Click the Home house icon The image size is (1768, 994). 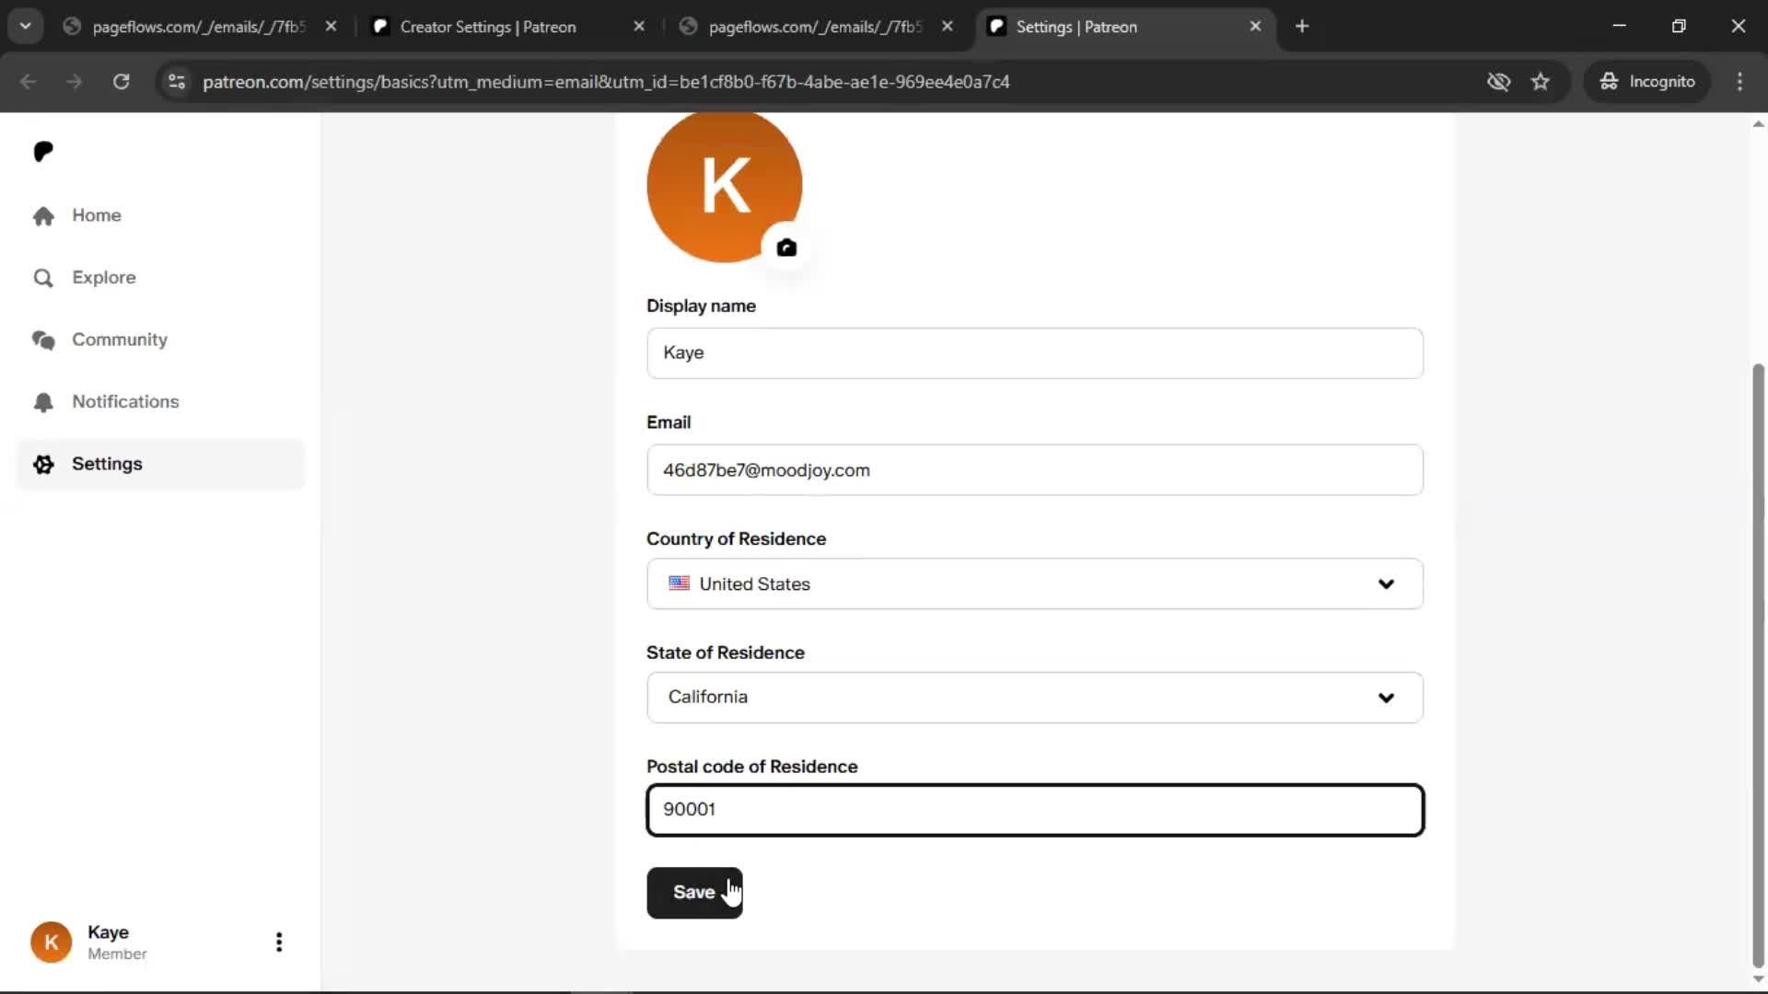43,215
